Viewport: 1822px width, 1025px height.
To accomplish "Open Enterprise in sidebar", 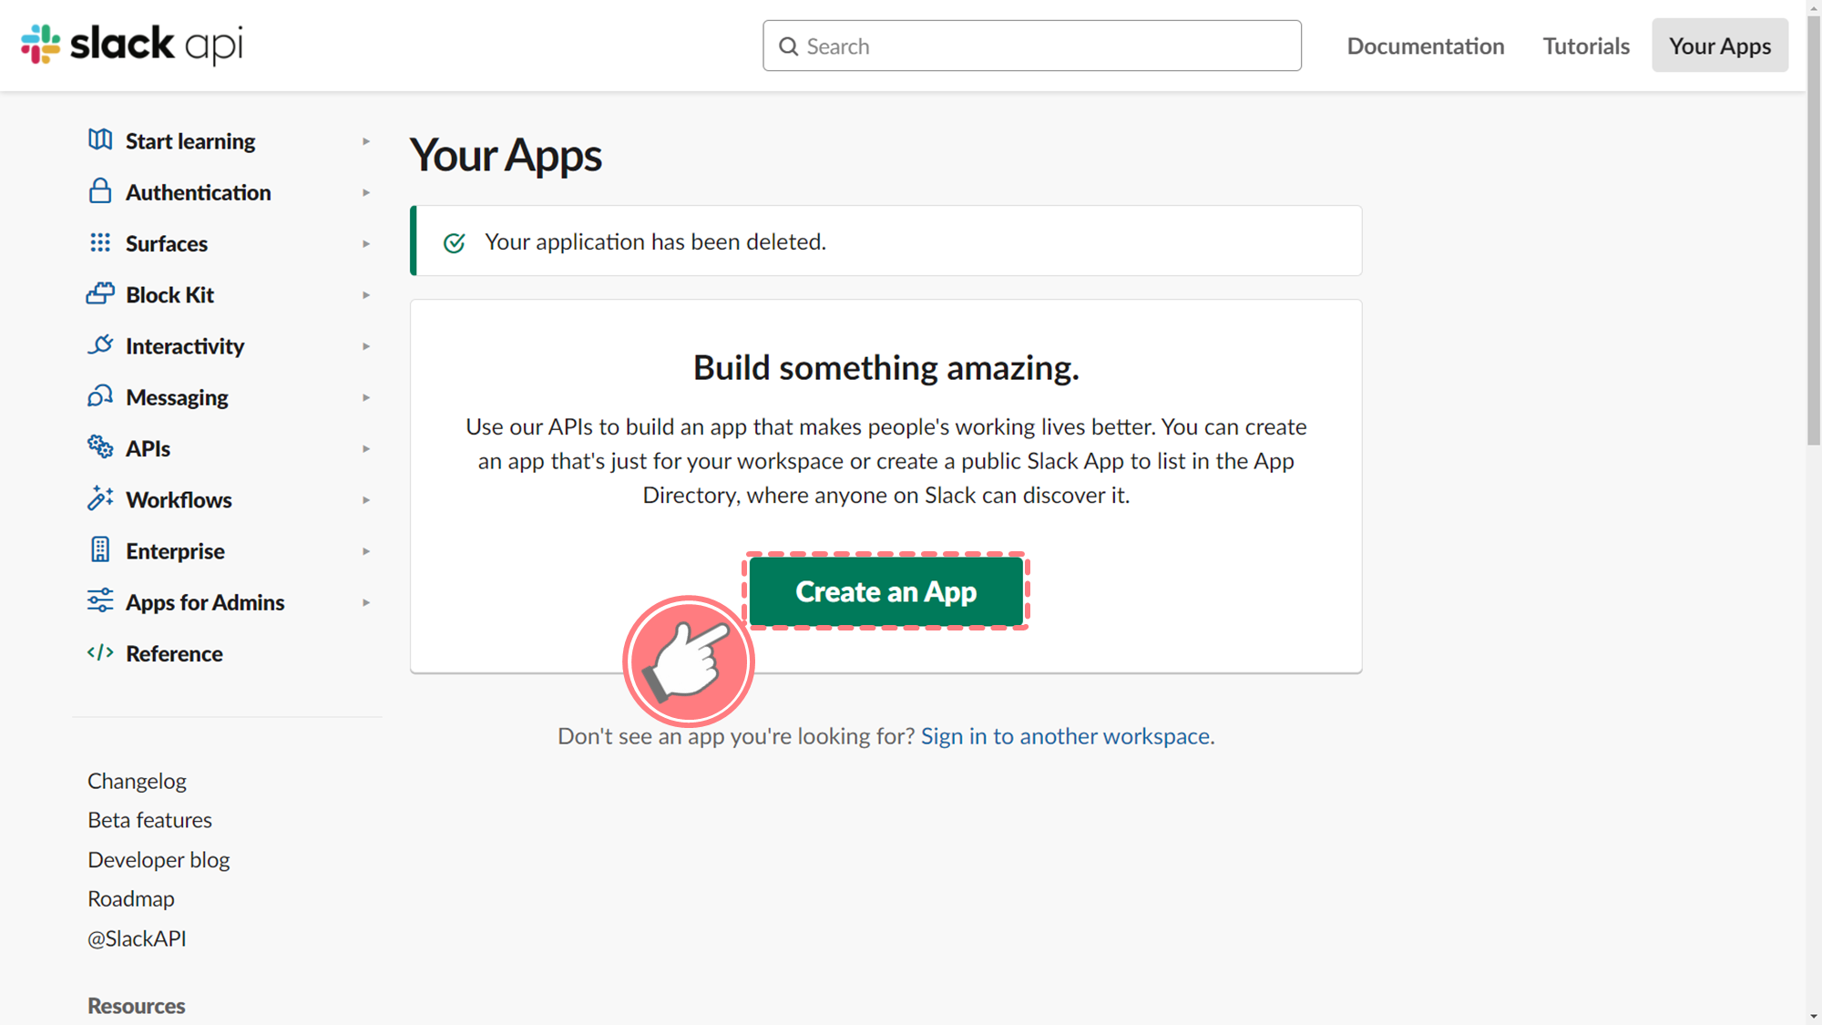I will tap(175, 551).
